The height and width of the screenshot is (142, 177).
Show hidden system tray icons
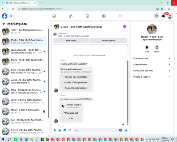(147, 140)
